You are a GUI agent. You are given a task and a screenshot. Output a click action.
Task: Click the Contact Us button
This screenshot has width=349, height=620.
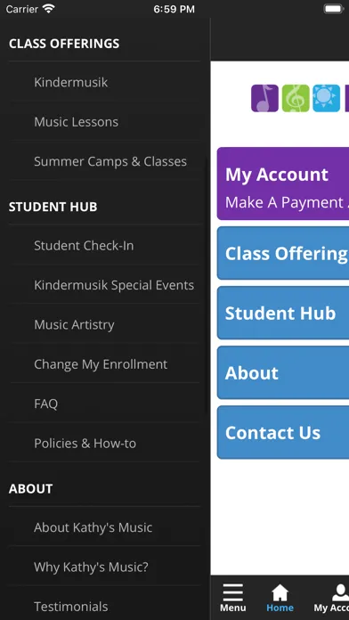(283, 432)
